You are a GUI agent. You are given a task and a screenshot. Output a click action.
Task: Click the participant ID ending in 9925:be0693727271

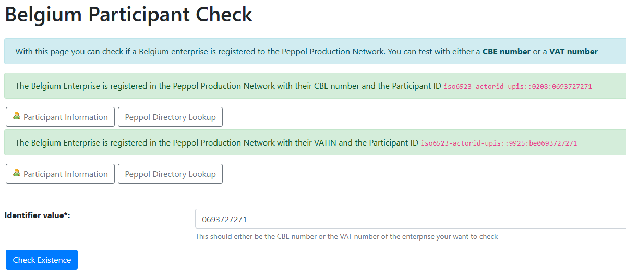point(499,143)
